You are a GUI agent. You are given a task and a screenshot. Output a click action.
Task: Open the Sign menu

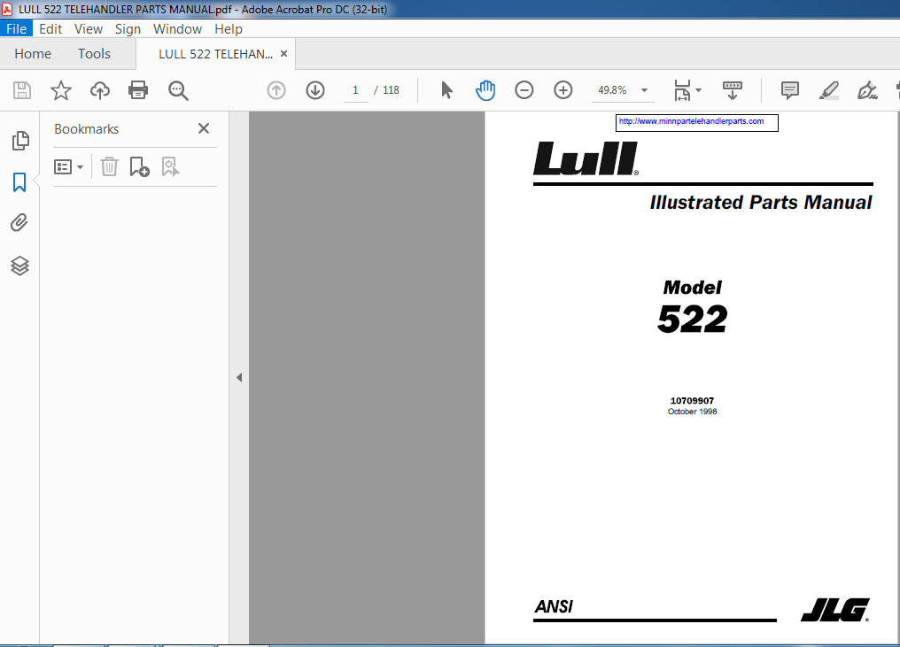(128, 28)
